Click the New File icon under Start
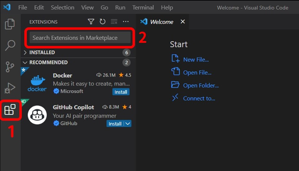This screenshot has height=171, width=299. coord(176,58)
